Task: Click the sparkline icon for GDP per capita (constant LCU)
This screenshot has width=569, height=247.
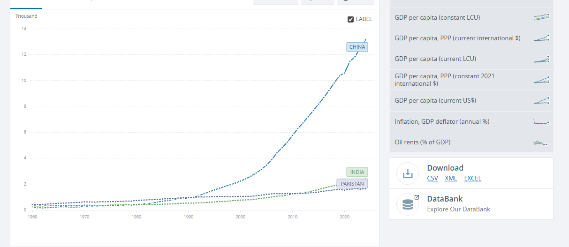Action: pyautogui.click(x=541, y=17)
